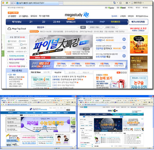Open the 수리 FINAL link
The width and height of the screenshot is (154, 150).
tap(76, 65)
